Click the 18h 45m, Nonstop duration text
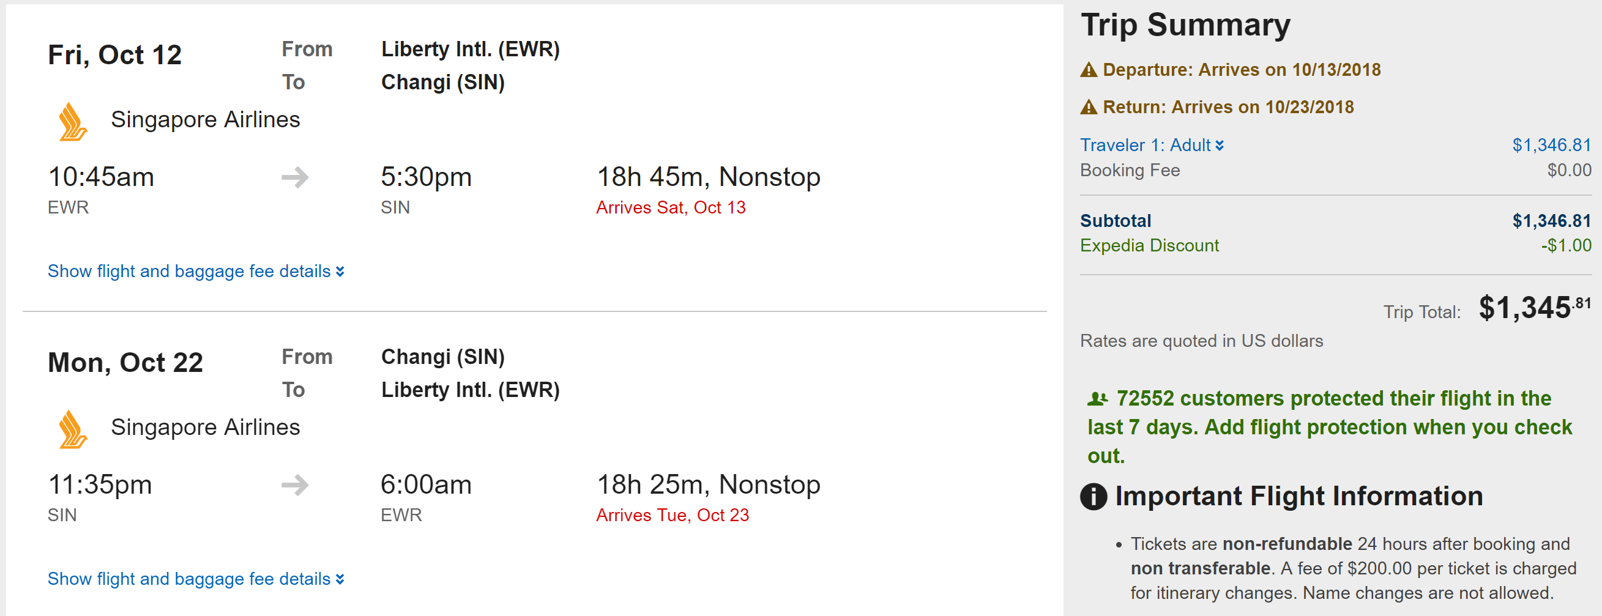 click(x=709, y=177)
